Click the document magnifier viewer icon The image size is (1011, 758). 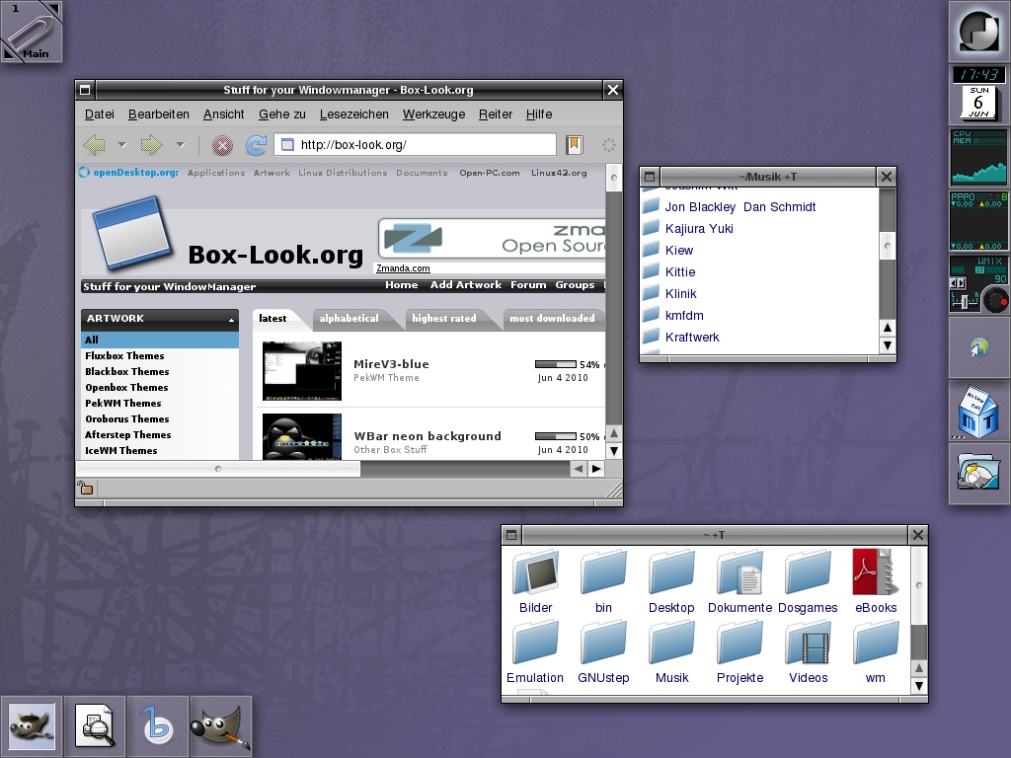(94, 726)
